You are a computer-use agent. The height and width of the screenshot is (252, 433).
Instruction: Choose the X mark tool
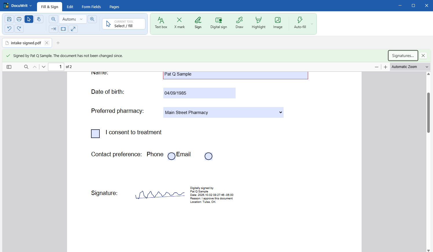point(179,23)
